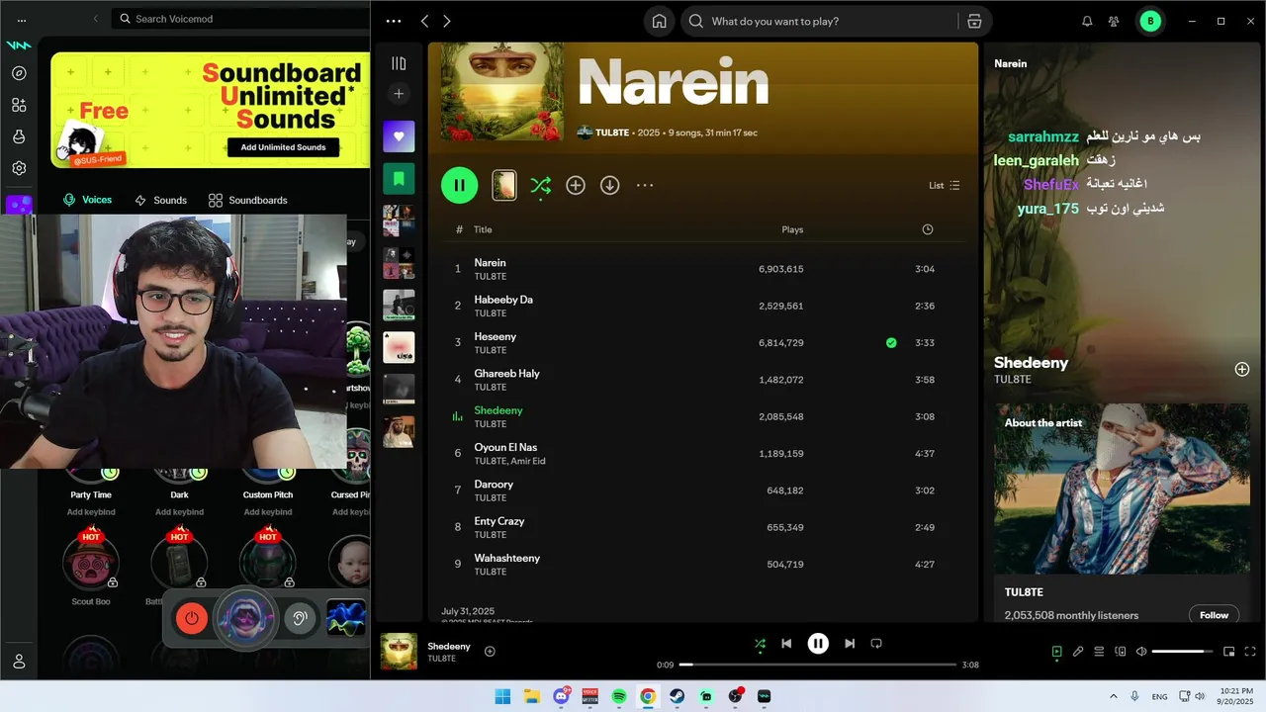This screenshot has width=1266, height=712.
Task: Toggle repeat mode
Action: click(x=876, y=644)
